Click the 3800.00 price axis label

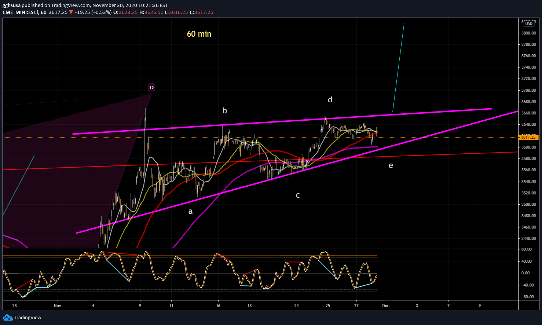click(528, 33)
